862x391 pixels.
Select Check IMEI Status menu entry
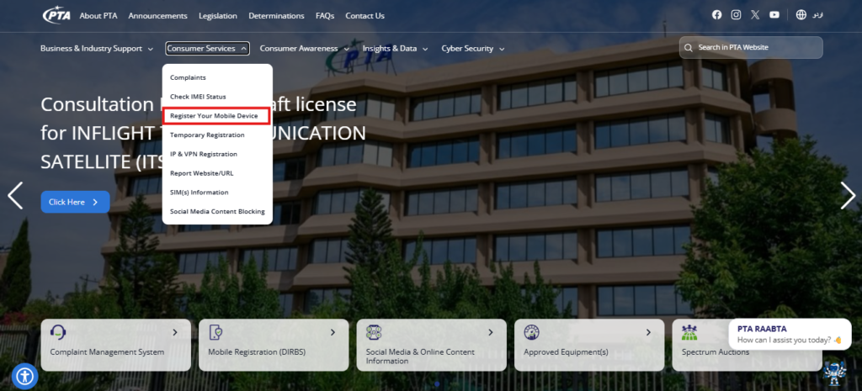(x=198, y=97)
